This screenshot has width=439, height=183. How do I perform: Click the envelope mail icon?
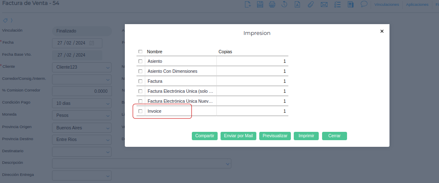click(x=324, y=5)
